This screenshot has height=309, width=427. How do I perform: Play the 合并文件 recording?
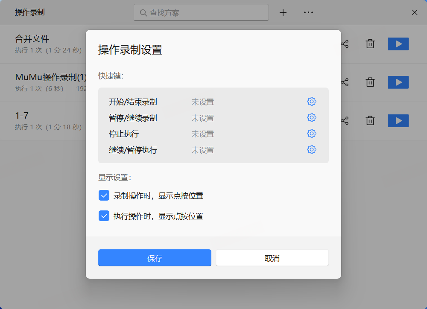point(398,44)
